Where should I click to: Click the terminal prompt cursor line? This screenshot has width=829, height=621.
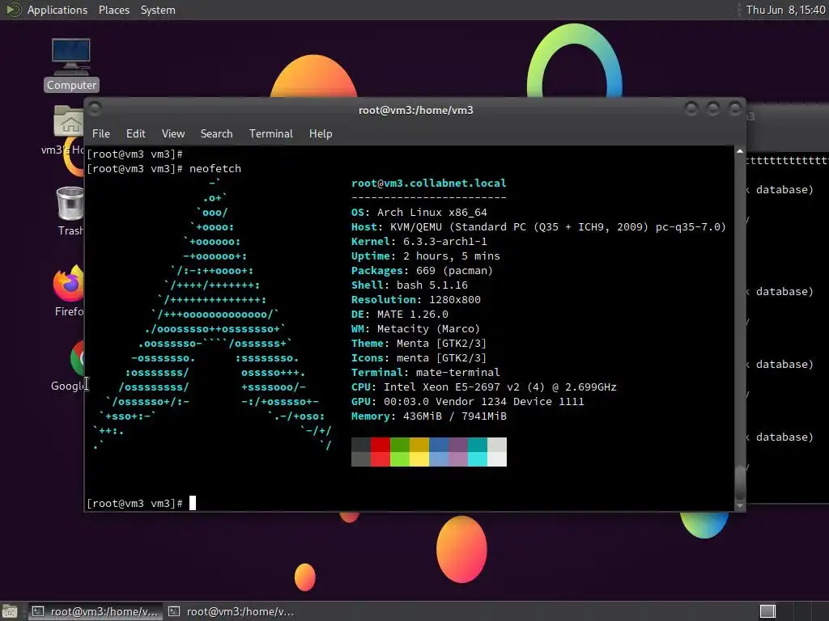141,503
